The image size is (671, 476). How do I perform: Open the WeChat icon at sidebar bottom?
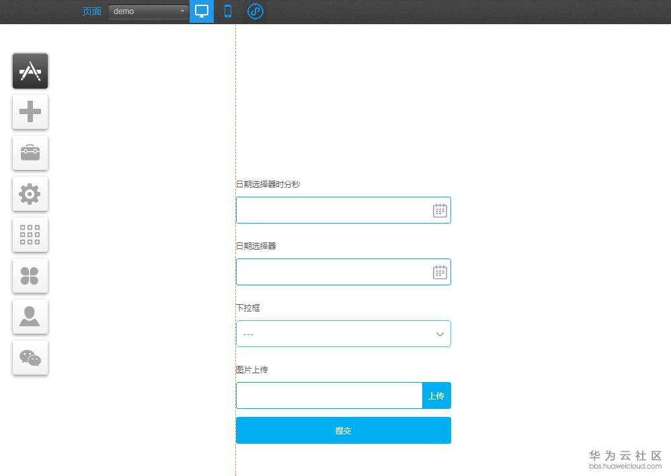pyautogui.click(x=30, y=357)
